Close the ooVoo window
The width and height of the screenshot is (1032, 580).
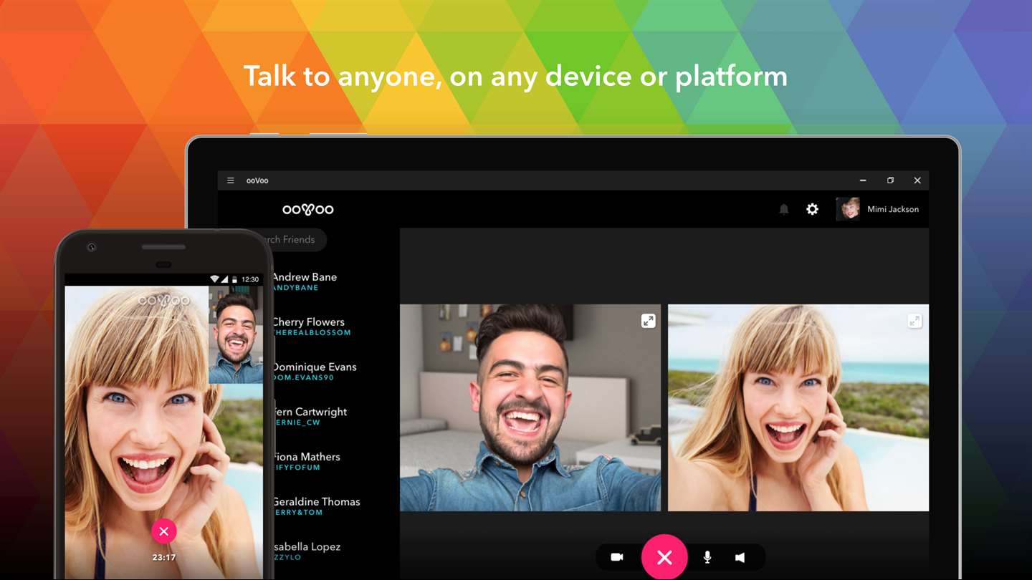click(x=917, y=180)
